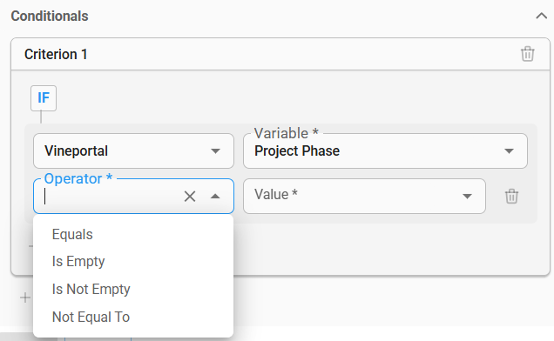Close the Operator list with the up arrow

[x=215, y=197]
